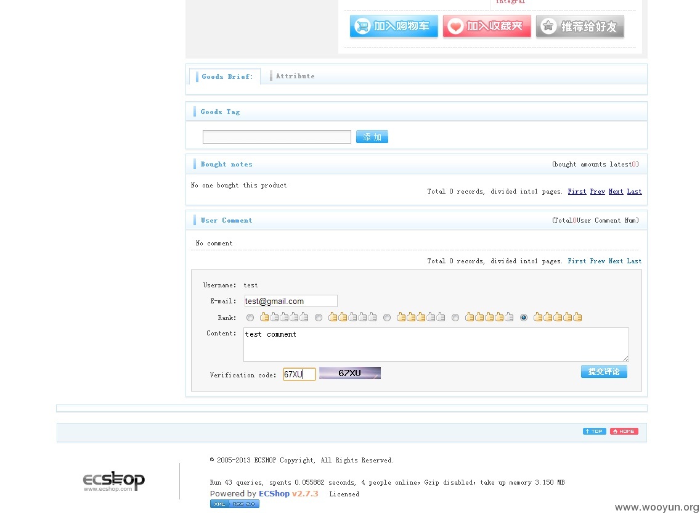The image size is (700, 513).
Task: Click the red HOME icon button
Action: [624, 431]
